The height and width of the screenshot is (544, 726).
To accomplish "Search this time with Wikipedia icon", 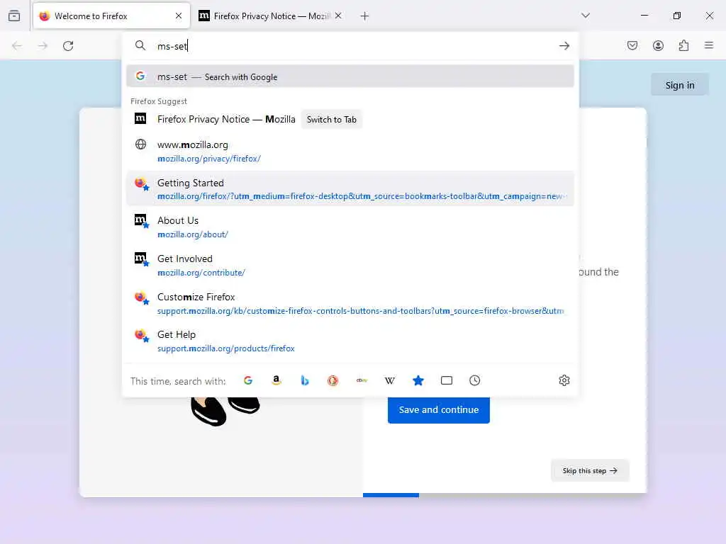I will point(390,380).
